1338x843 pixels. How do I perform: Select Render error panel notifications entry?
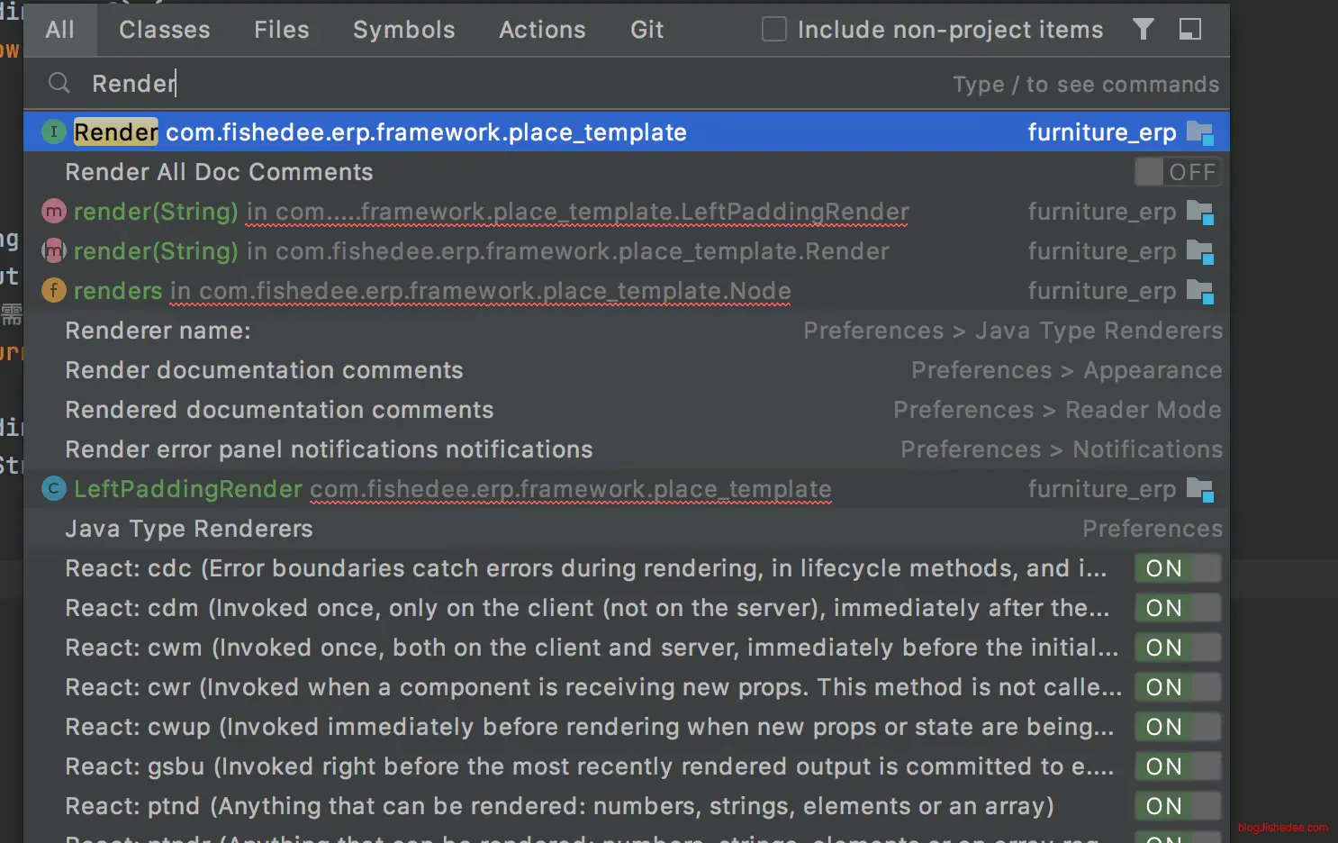pyautogui.click(x=329, y=449)
